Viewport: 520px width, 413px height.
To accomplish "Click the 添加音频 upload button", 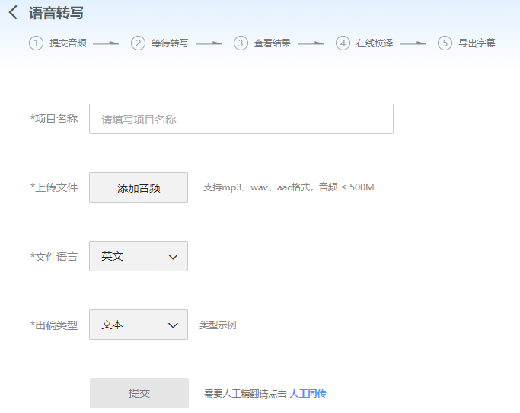I will click(x=139, y=187).
